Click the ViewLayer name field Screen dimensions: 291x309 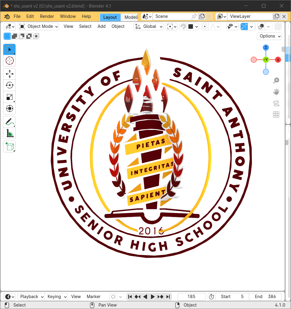[250, 16]
